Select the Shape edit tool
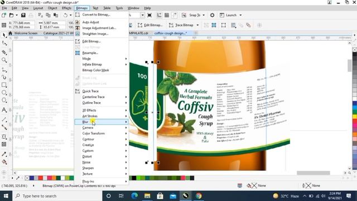This screenshot has width=357, height=201. click(x=4, y=43)
